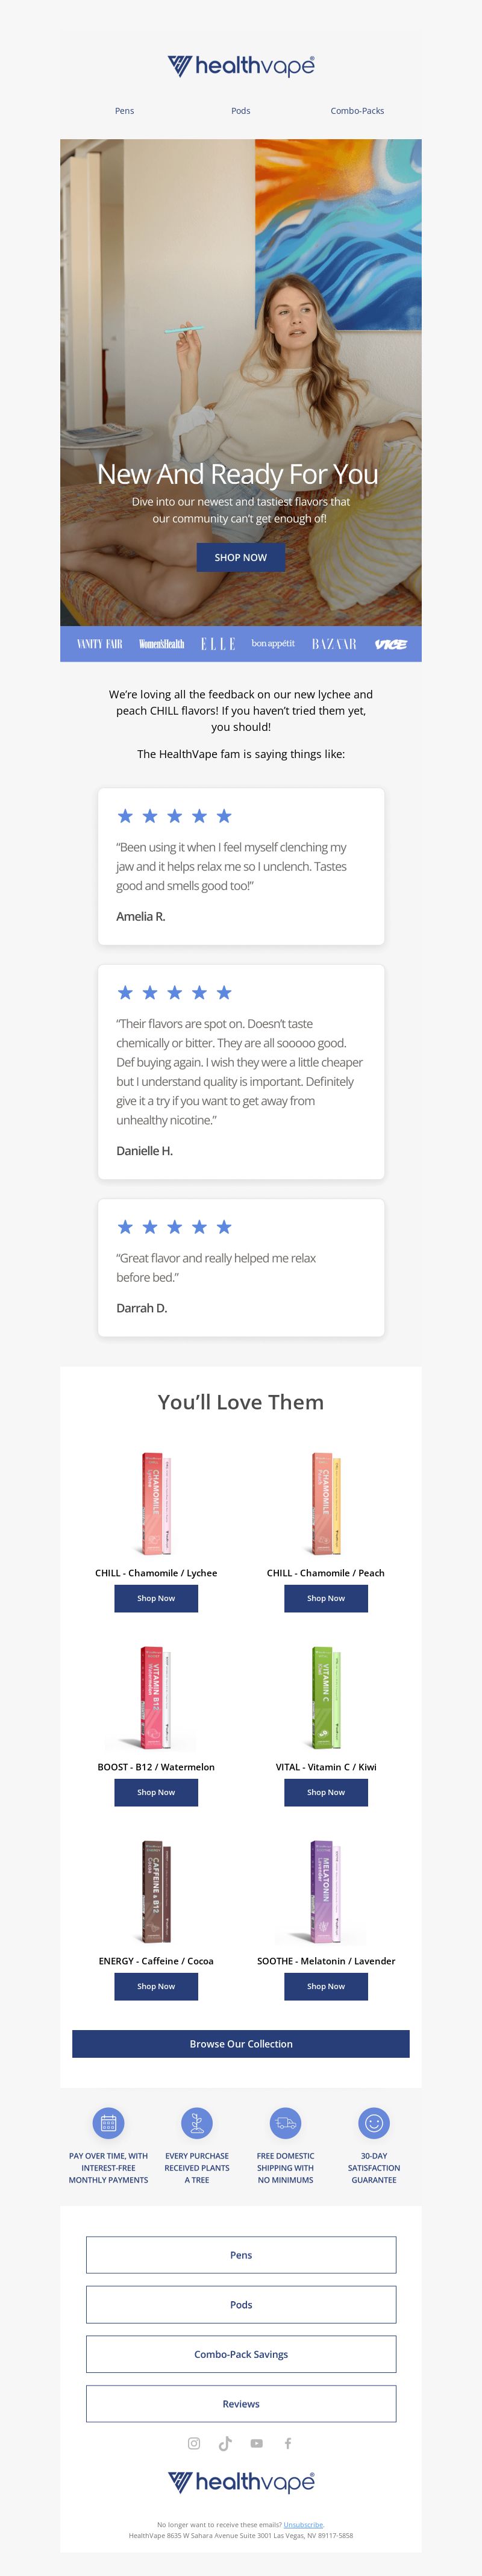The width and height of the screenshot is (482, 2576).
Task: Click the Browse Our Collection button
Action: [241, 2044]
